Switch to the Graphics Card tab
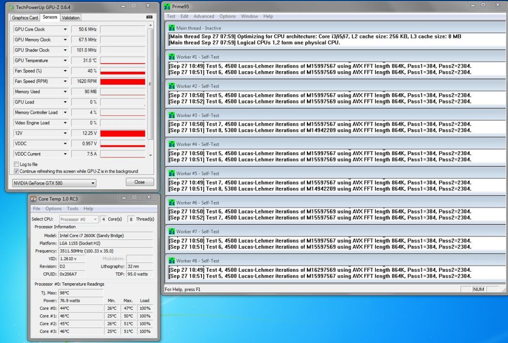The width and height of the screenshot is (508, 343). [25, 18]
